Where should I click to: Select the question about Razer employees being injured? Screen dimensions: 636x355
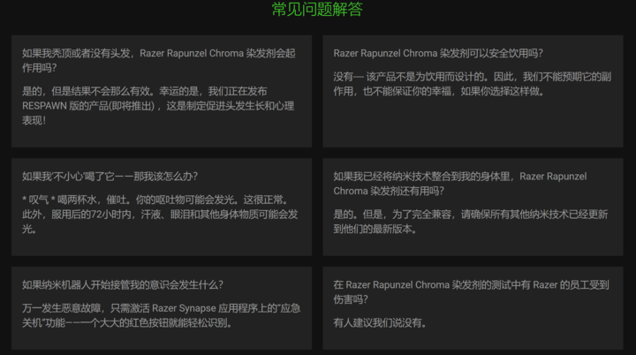459,291
